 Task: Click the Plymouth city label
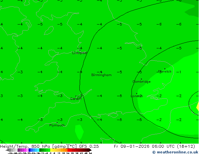(57, 125)
